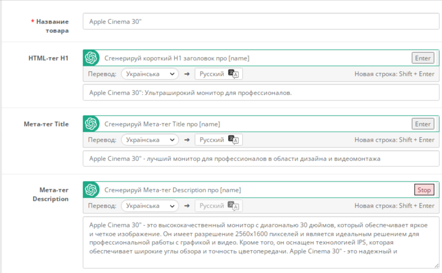Open Українська language dropdown for Мета-тег Title

click(150, 140)
